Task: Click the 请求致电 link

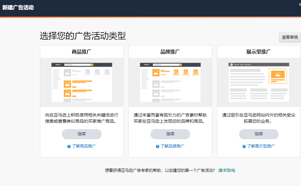Action: pos(227,170)
